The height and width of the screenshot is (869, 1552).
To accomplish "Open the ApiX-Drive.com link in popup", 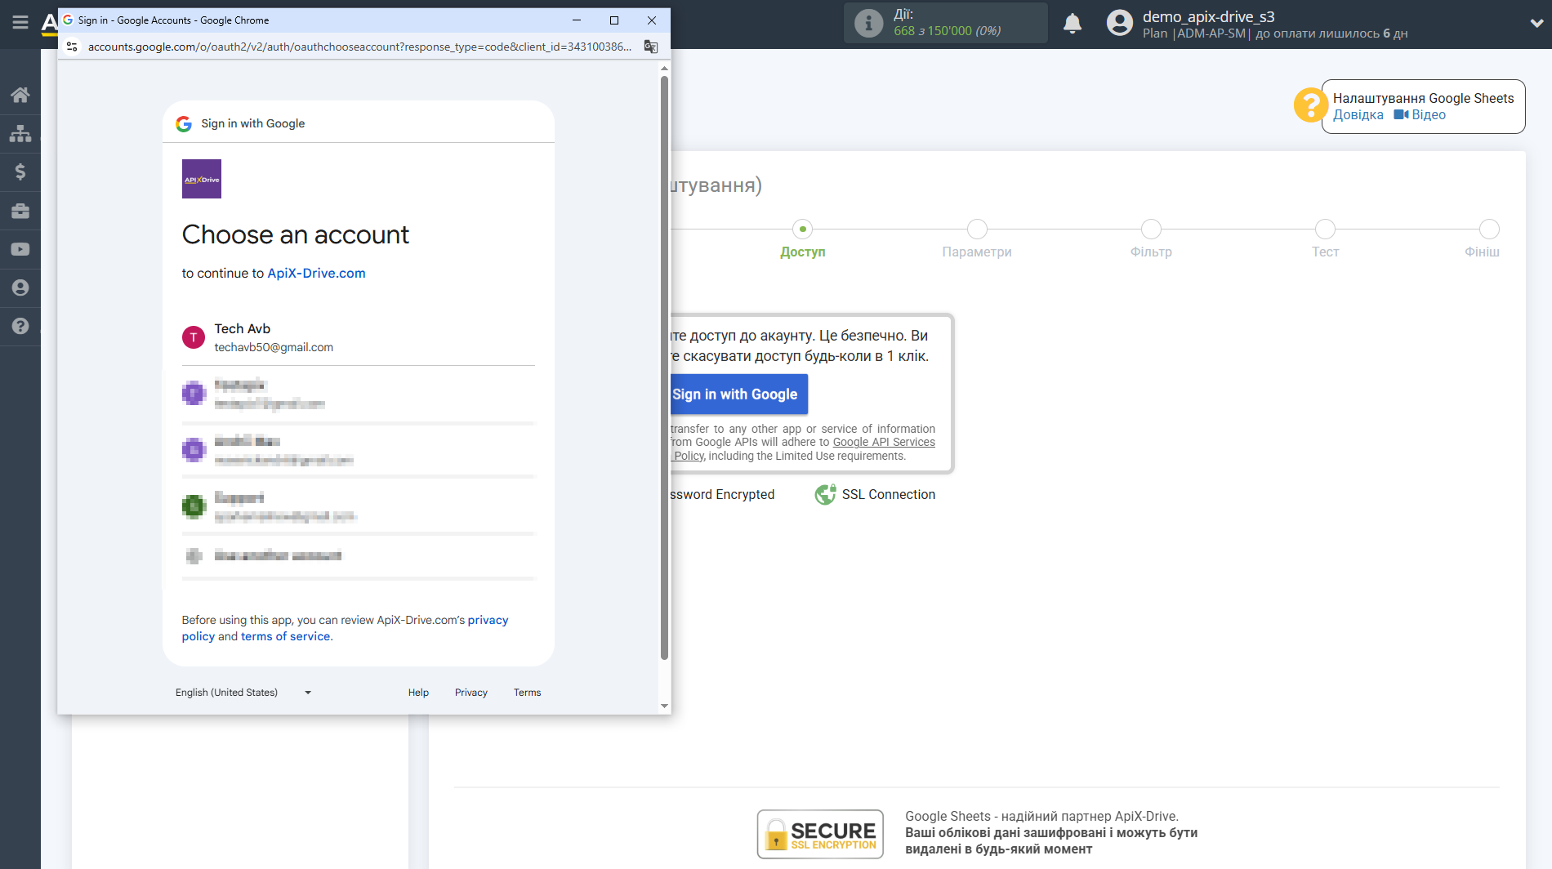I will pos(316,273).
